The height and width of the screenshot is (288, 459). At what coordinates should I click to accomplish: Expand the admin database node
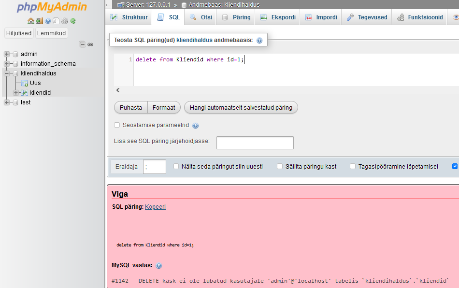[7, 54]
